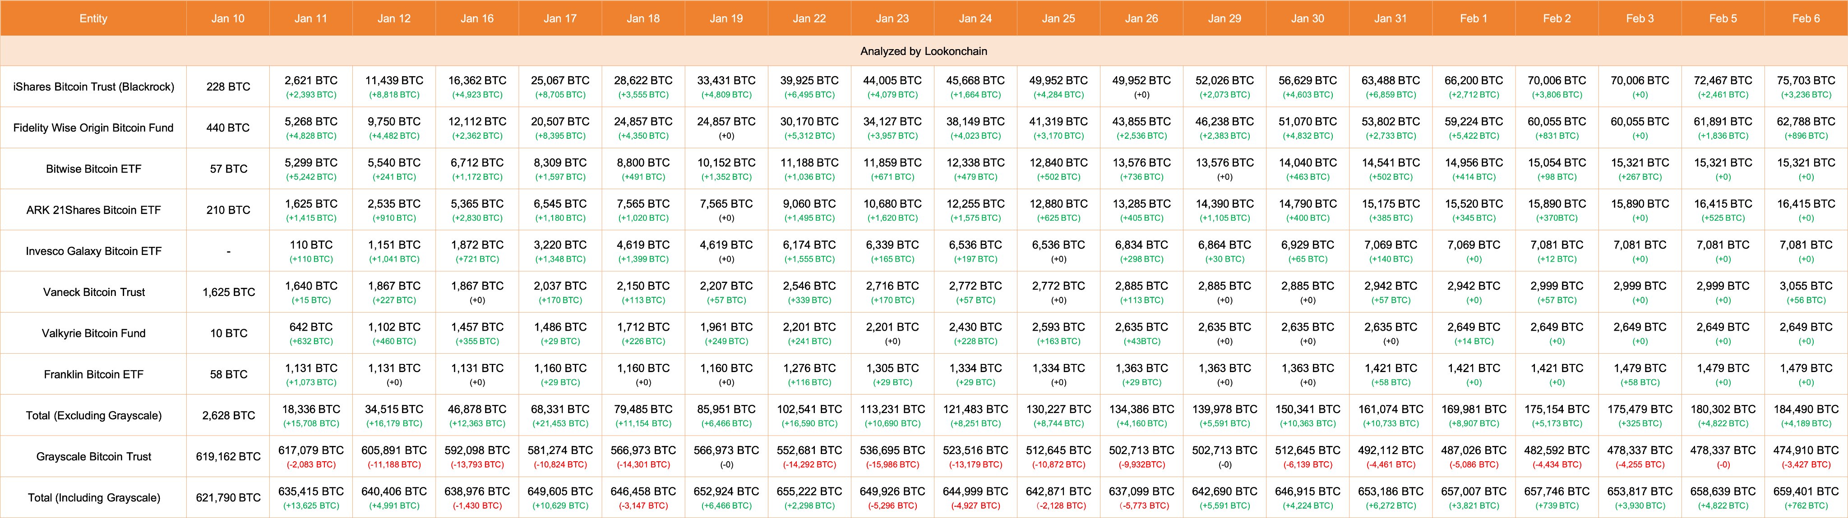Click the Bitwise Bitcoin ETF row label

pyautogui.click(x=93, y=168)
